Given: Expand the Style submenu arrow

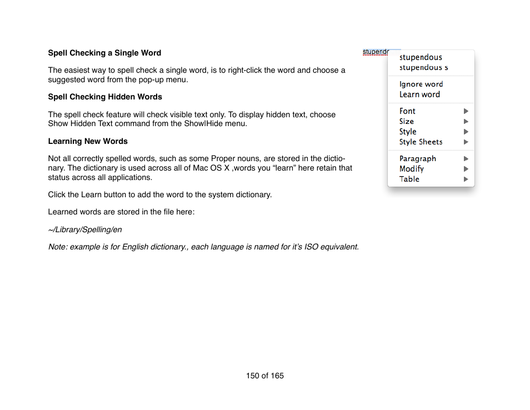Looking at the screenshot, I should coord(466,132).
